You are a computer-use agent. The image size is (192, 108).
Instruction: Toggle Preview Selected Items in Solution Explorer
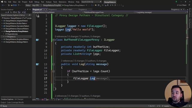pyautogui.click(x=25, y=12)
